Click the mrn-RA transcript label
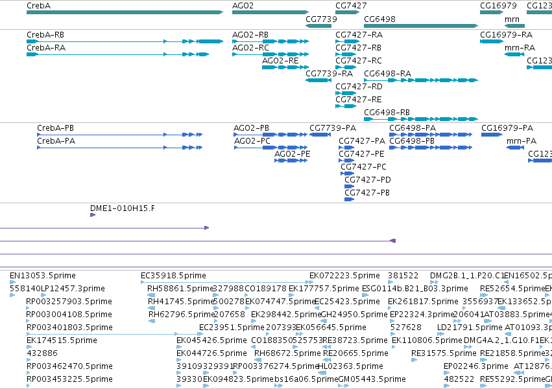This screenshot has height=389, width=552. coord(520,48)
